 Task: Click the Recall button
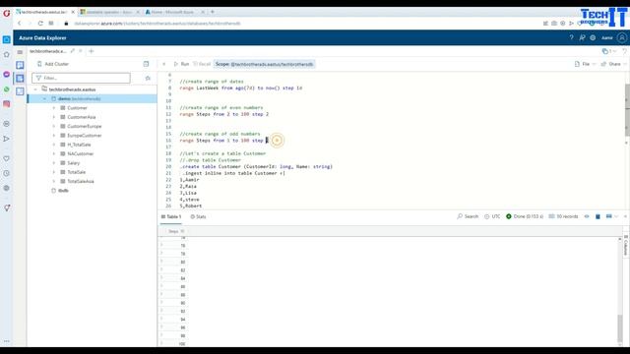202,64
